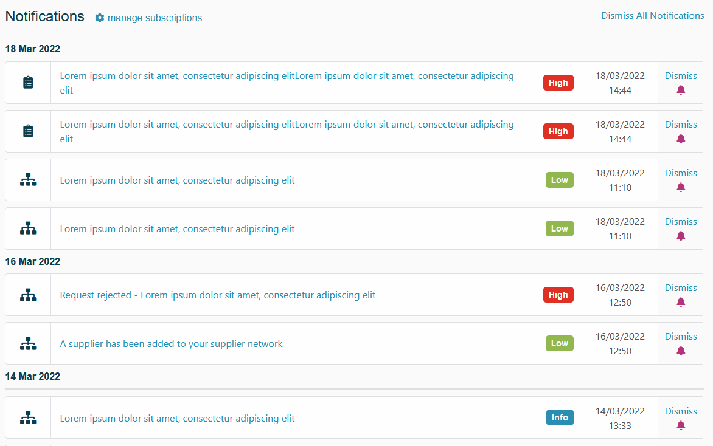Open manage subscriptions link
The image size is (713, 446).
coord(155,18)
